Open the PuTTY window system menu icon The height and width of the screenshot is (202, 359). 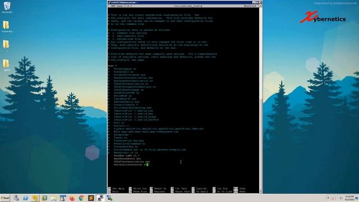pyautogui.click(x=109, y=2)
